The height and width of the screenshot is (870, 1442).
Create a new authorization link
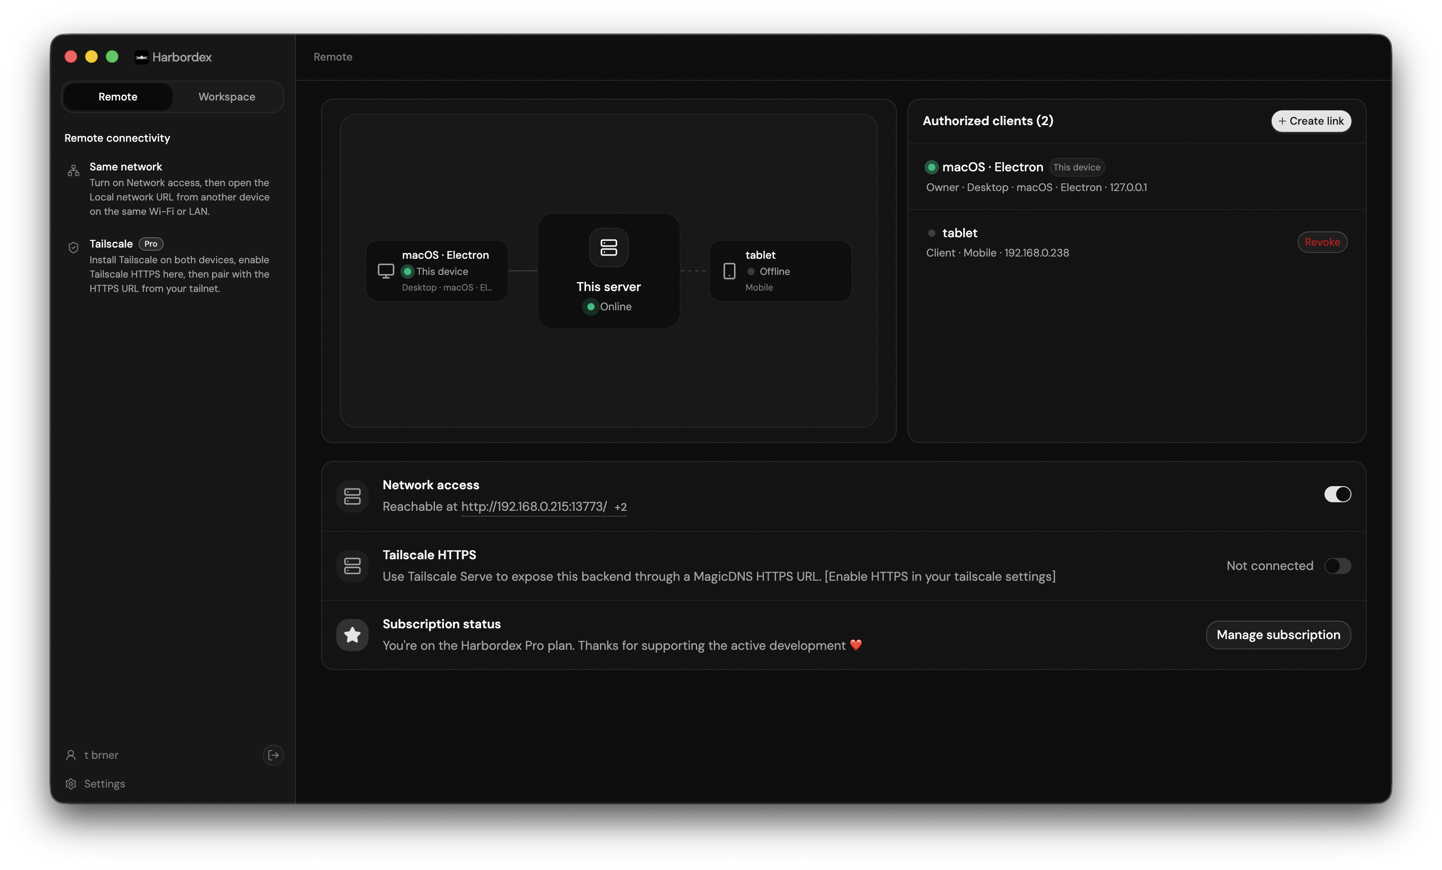click(1311, 121)
